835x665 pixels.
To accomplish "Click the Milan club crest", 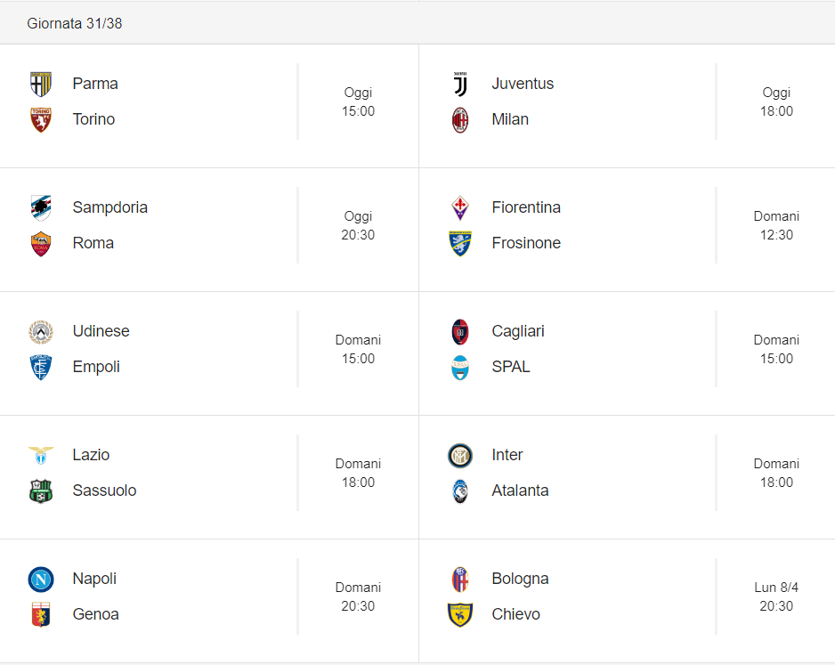I will pyautogui.click(x=460, y=120).
